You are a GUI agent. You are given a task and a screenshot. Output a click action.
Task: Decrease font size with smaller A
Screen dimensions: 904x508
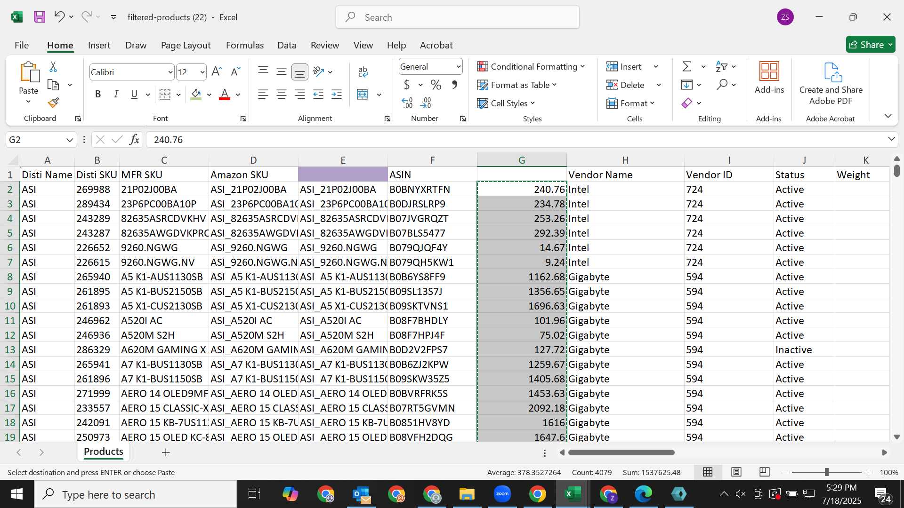pos(235,71)
